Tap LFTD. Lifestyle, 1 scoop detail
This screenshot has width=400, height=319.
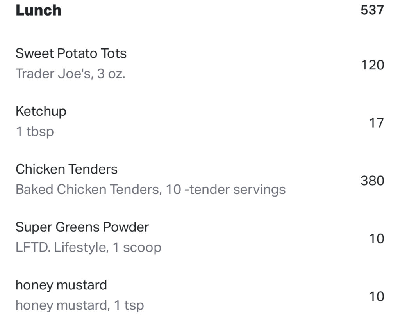[x=88, y=247]
